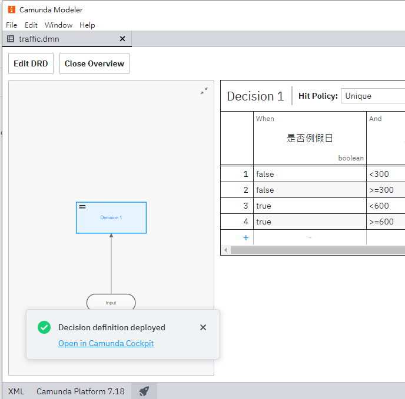Screen dimensions: 405x399
Task: Click Camunda Platform 7.18 version selector
Action: 80,391
